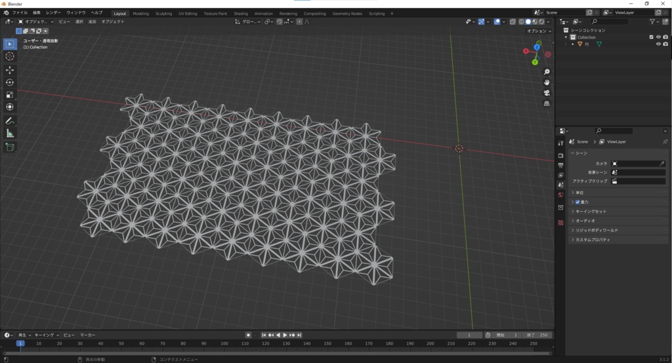
Task: Click the red X axis gizmo ball
Action: [x=526, y=51]
